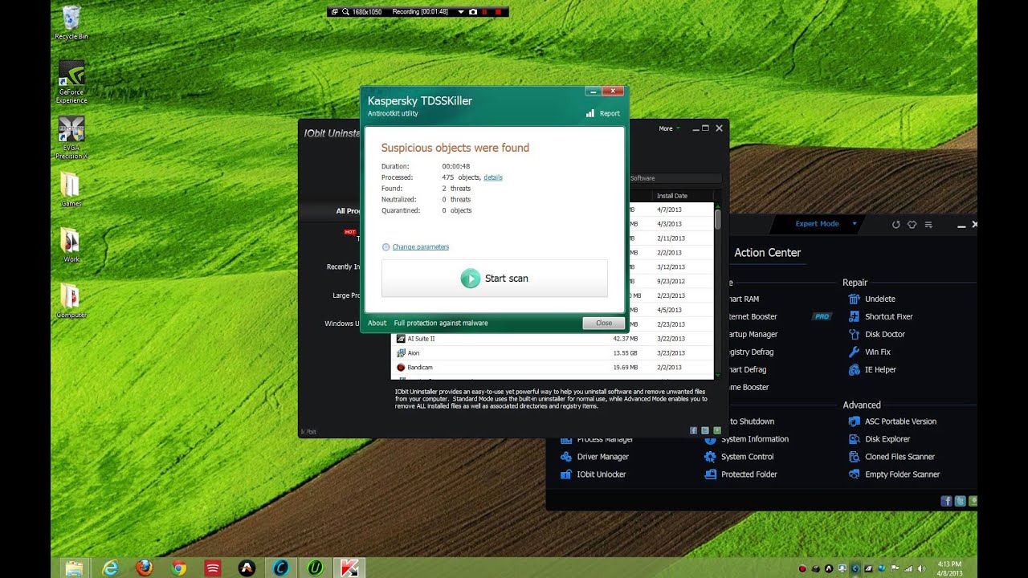Click Full protection against malware link
1028x578 pixels.
click(441, 323)
